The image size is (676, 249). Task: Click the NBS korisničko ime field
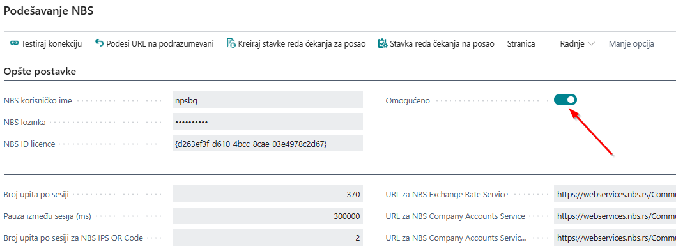pos(267,100)
